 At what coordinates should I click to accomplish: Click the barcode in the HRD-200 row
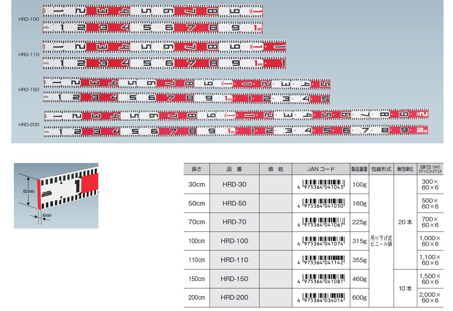pyautogui.click(x=321, y=297)
